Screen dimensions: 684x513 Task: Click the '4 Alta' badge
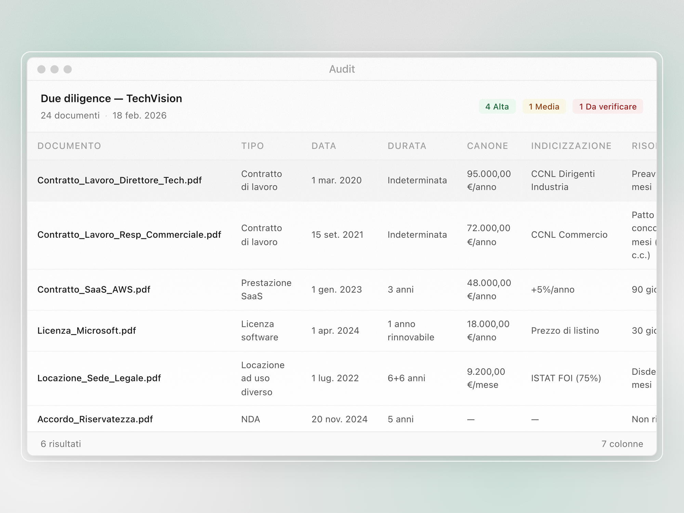(x=497, y=106)
